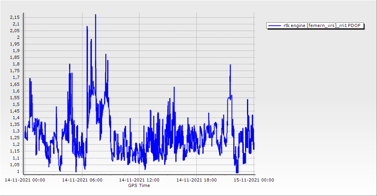377x196 pixels.
Task: Click the 1,75 Y-axis tick label
Action: [15, 71]
